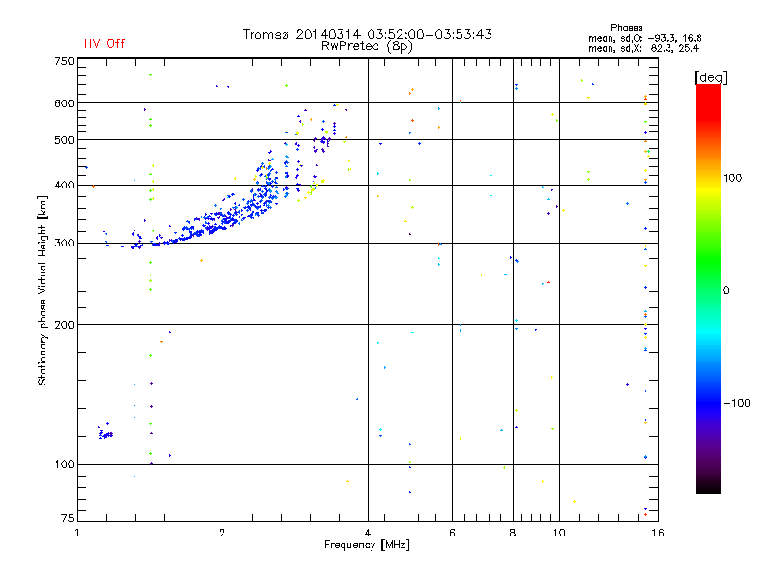This screenshot has width=774, height=580.
Task: Click the '100' y-axis tick label
Action: 64,464
